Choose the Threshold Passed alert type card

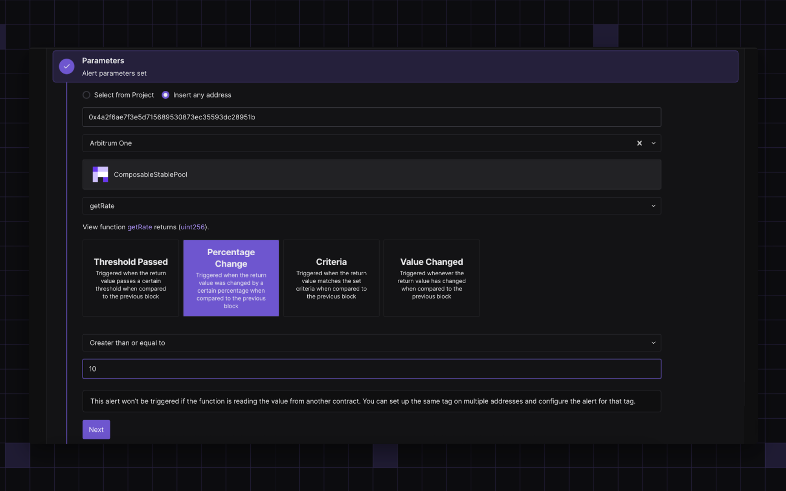[130, 278]
